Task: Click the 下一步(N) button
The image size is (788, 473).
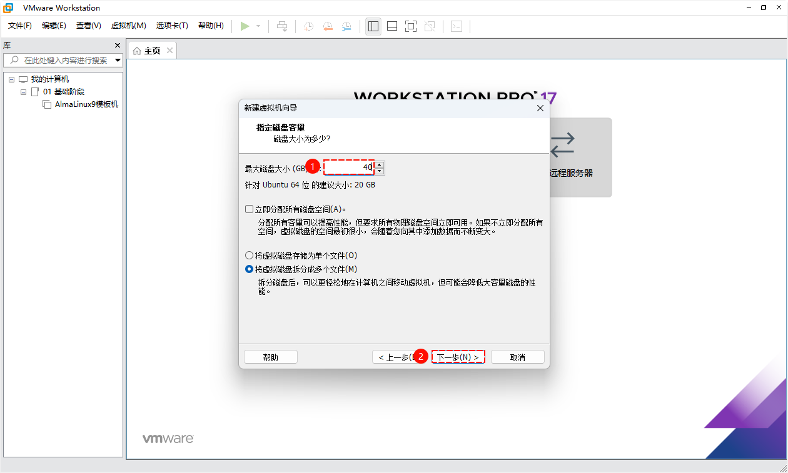Action: 458,357
